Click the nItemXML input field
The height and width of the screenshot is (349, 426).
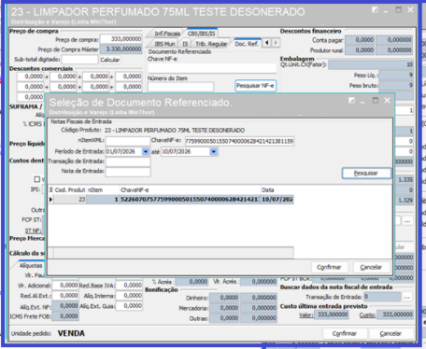[x=128, y=141]
